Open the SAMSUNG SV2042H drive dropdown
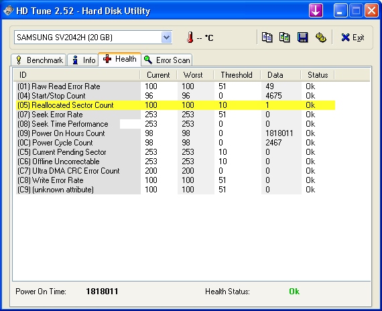This screenshot has height=311, width=382. click(93, 38)
